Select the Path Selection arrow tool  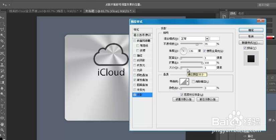(2, 112)
